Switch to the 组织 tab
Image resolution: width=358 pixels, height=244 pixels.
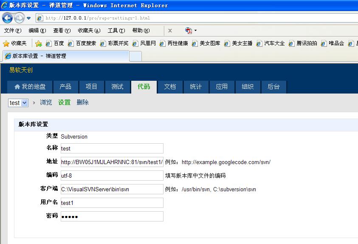coord(248,87)
